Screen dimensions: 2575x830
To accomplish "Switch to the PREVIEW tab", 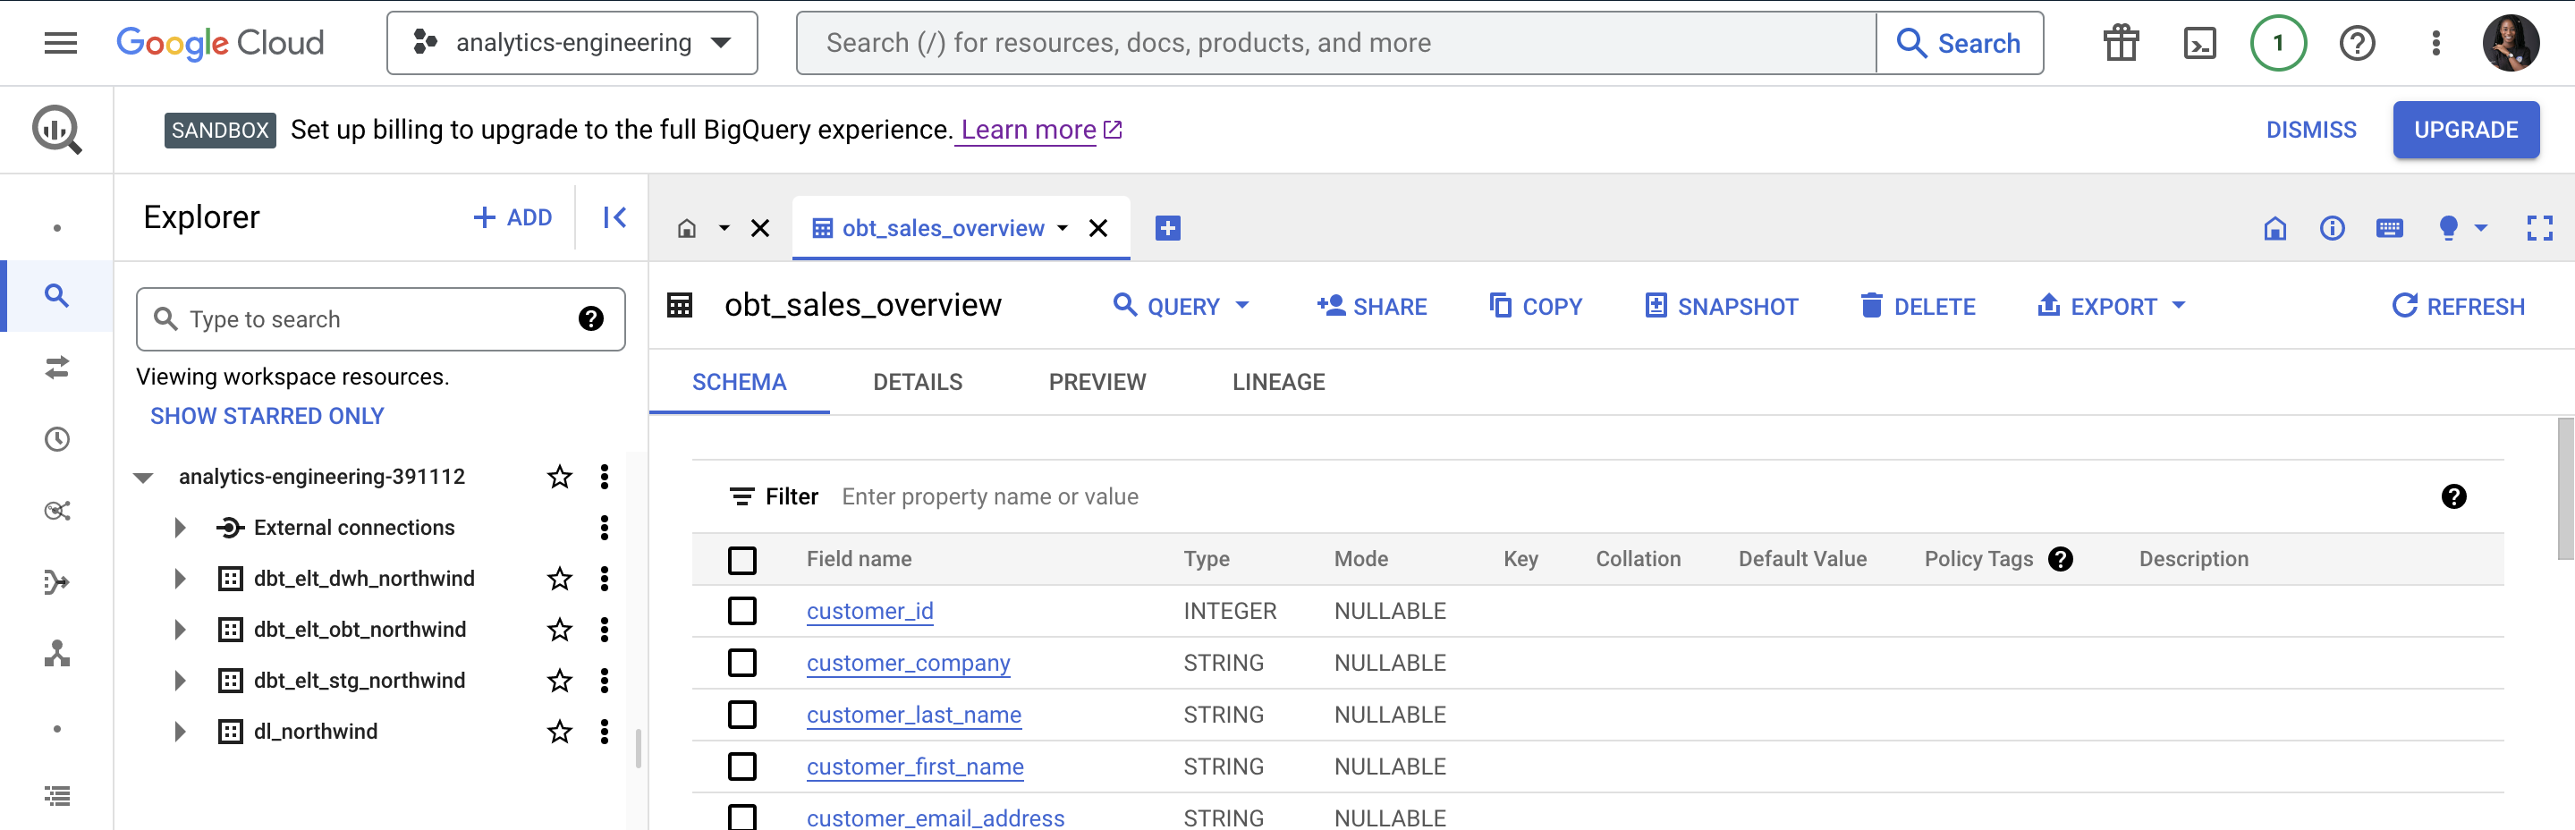I will point(1097,382).
